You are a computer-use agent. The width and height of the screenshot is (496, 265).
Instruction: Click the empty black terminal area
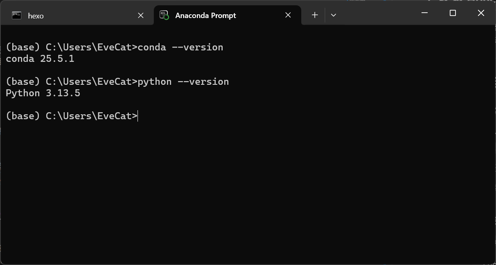click(246, 188)
